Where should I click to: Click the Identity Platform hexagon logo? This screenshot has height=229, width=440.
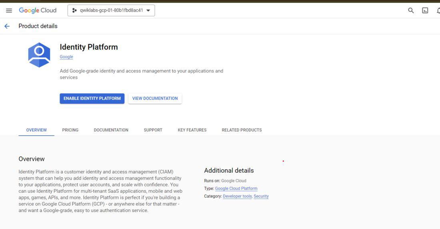[x=39, y=55]
